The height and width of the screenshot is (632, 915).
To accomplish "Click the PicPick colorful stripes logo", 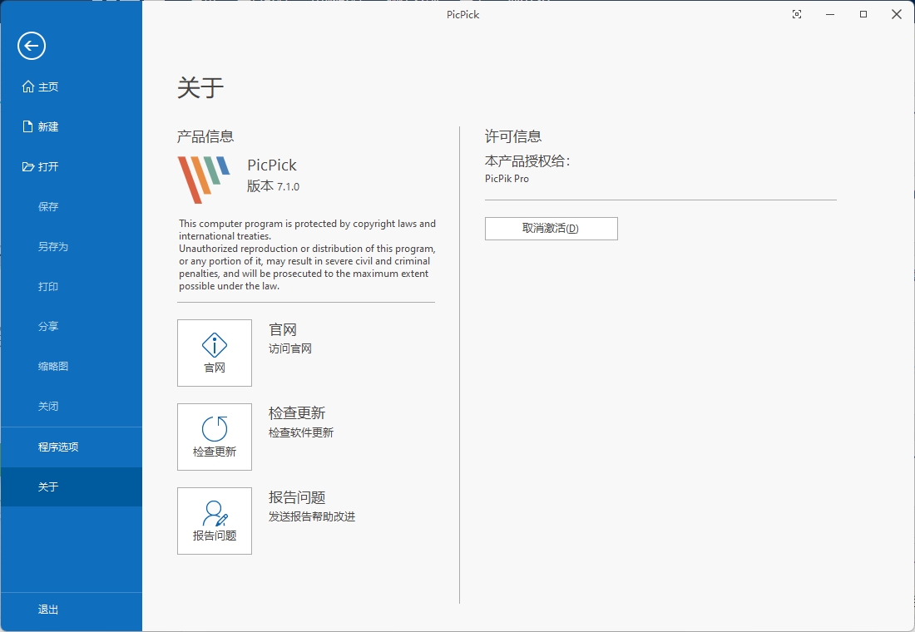I will (x=204, y=179).
